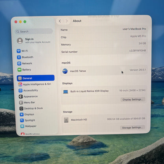Screen dimensions: 164x164
Task: Click the "Displays" section heading
Action: pyautogui.click(x=67, y=83)
